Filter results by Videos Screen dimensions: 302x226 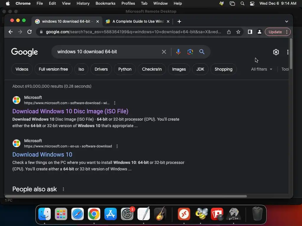pos(22,69)
